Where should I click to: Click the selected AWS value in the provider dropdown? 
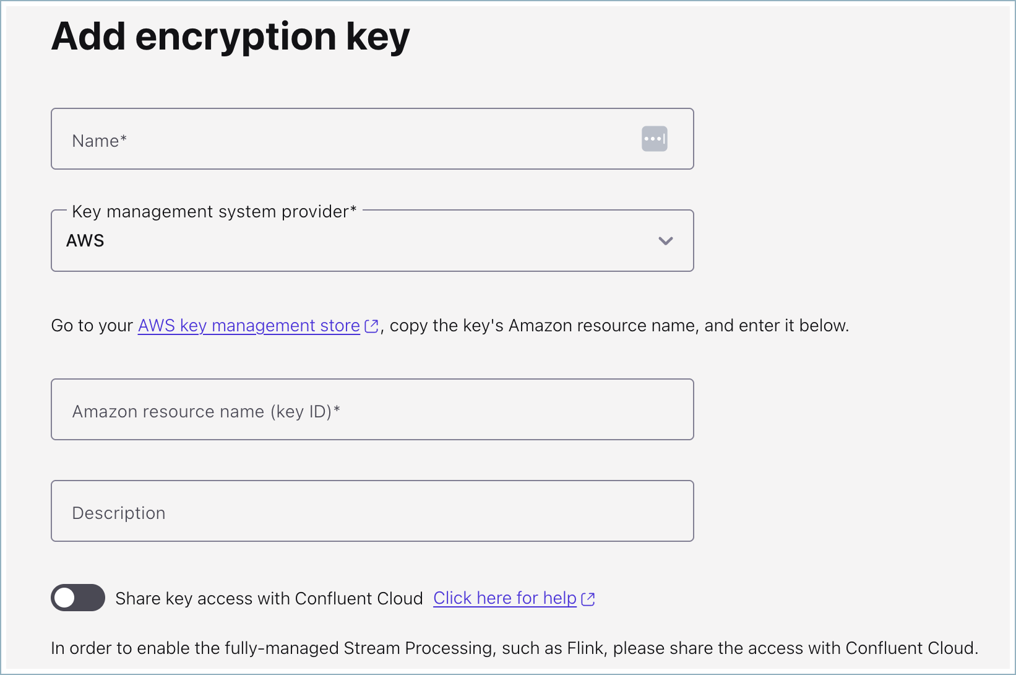pyautogui.click(x=85, y=241)
